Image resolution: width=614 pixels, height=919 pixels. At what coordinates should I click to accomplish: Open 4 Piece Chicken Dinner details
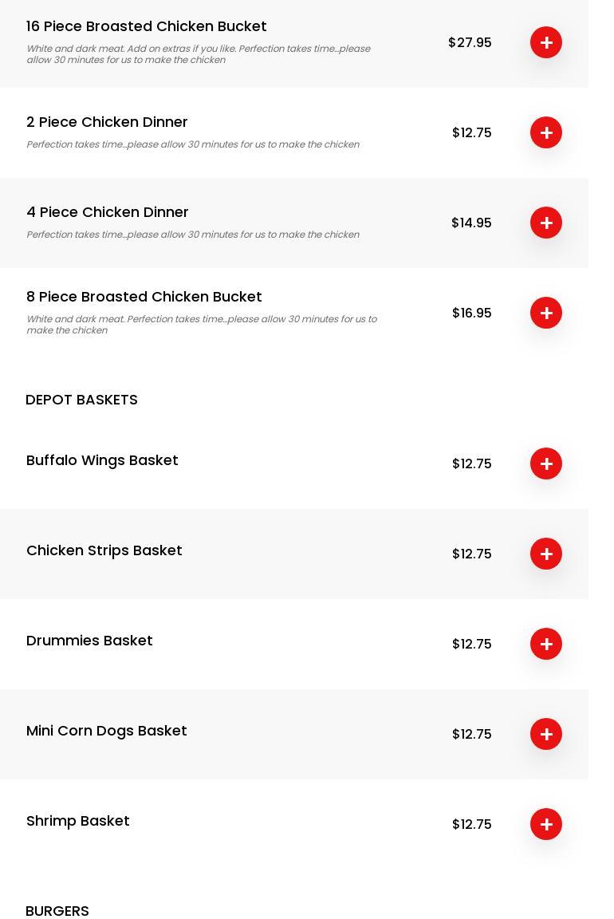click(x=108, y=212)
